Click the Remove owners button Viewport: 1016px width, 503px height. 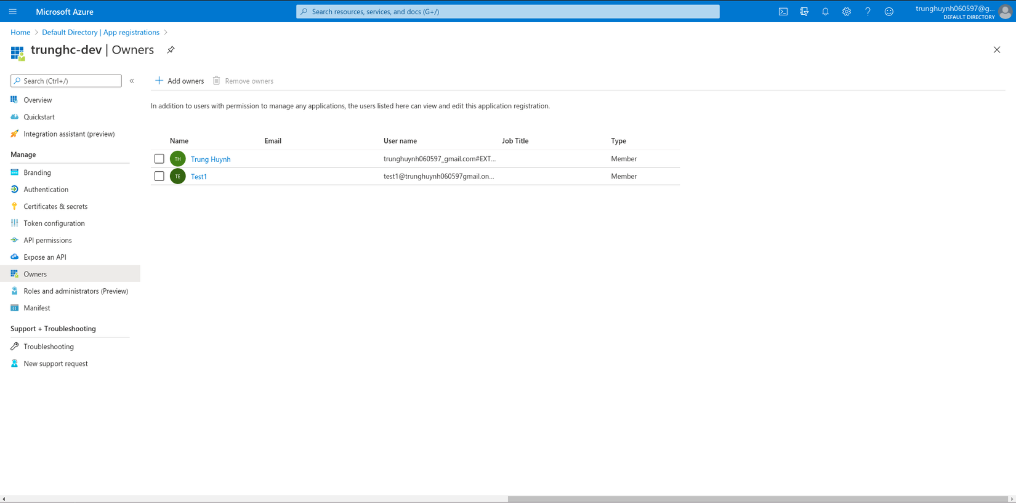coord(243,81)
